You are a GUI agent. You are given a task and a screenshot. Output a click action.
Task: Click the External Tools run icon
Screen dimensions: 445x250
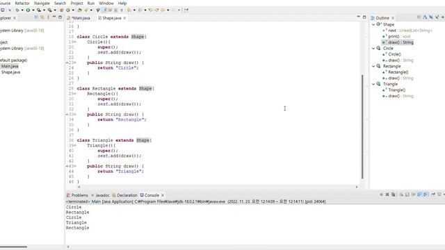click(50, 10)
